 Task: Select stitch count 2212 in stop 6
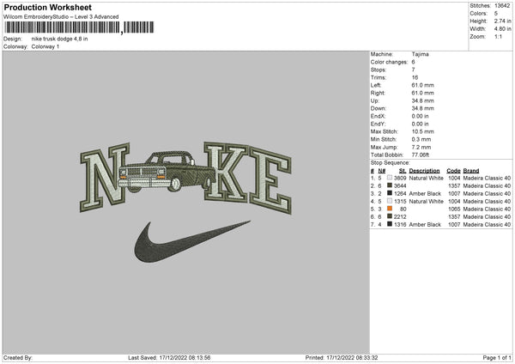pyautogui.click(x=400, y=217)
